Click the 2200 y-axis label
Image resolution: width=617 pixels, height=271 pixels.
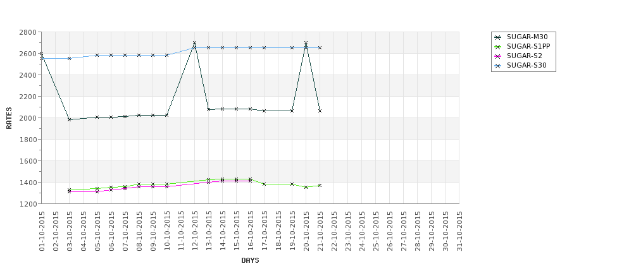28,97
